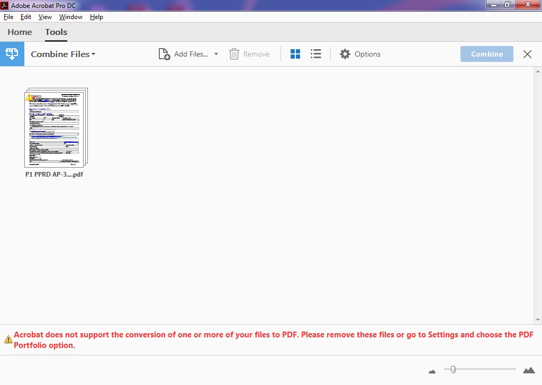Screen dimensions: 542x385
Task: Click the Adobe Acrobat title bar icon
Action: click(4, 5)
